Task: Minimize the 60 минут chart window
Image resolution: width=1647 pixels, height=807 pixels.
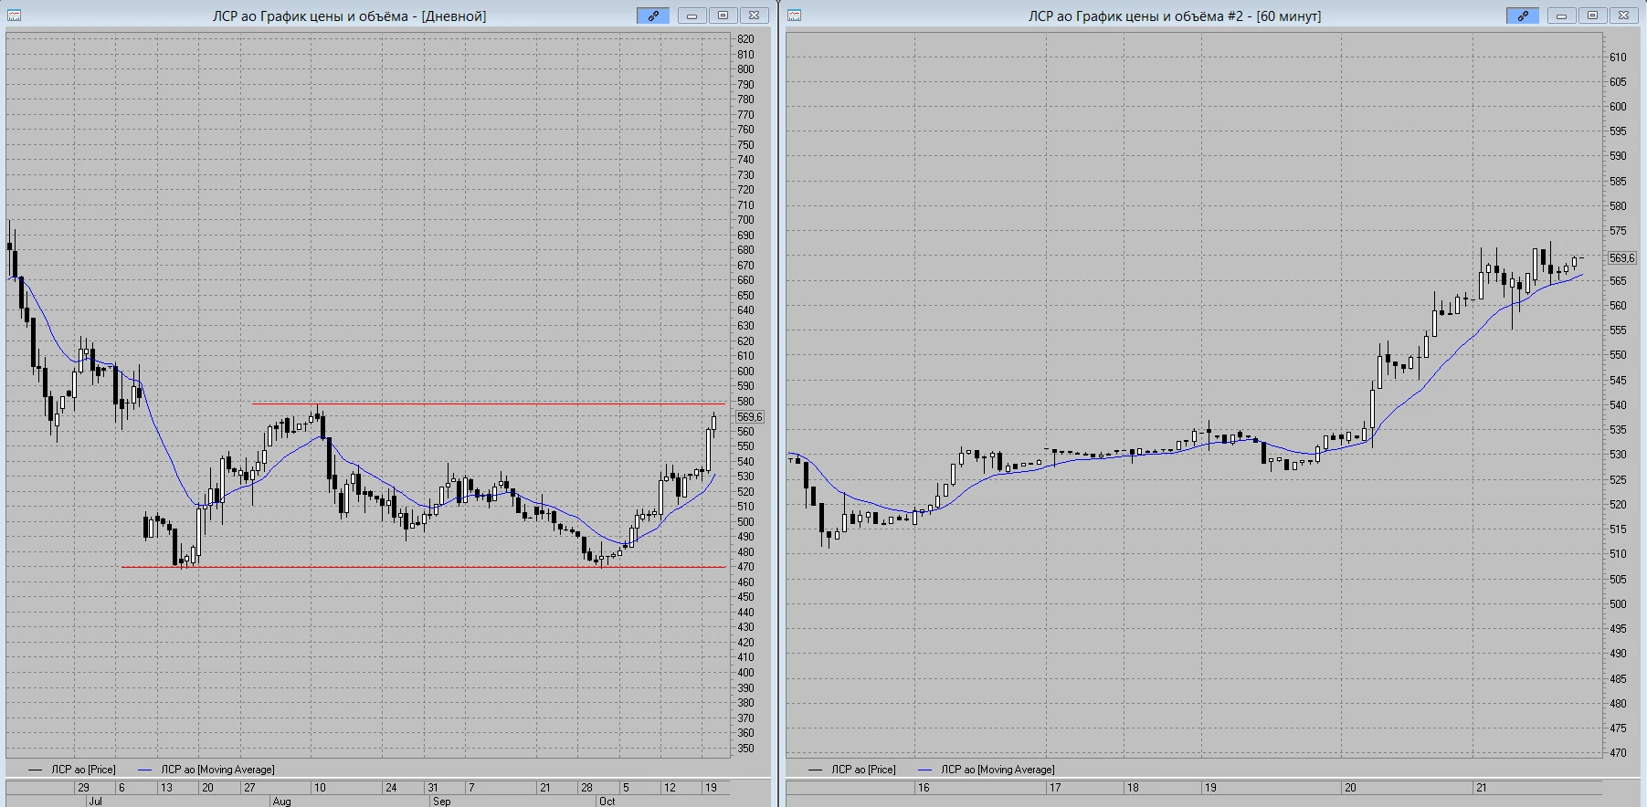Action: (x=1561, y=16)
